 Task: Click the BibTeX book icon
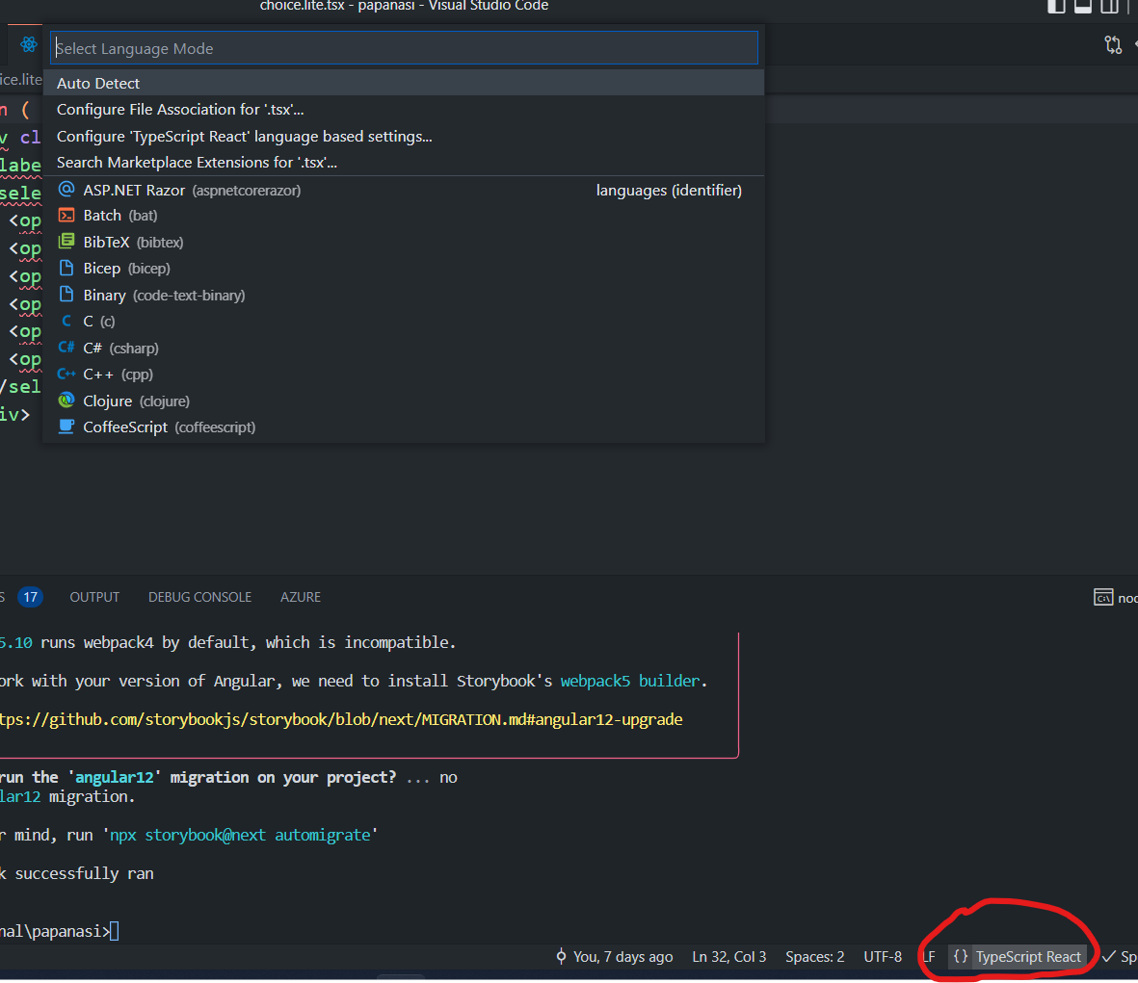(x=66, y=242)
